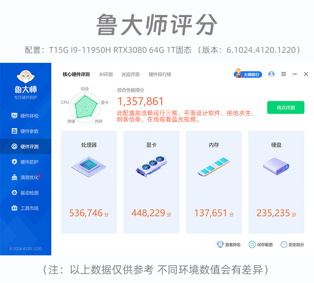Image resolution: width=314 pixels, height=283 pixels.
Task: Click the 硬件体检 monitor icon
Action: (x=14, y=116)
